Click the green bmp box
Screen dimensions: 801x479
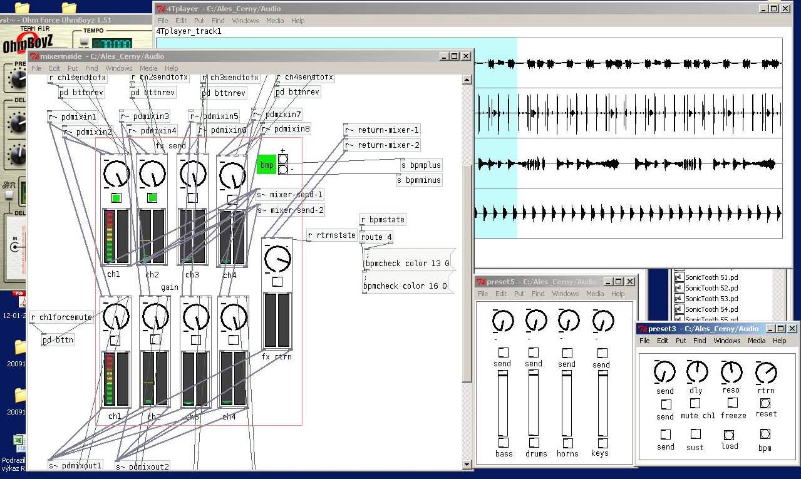266,165
